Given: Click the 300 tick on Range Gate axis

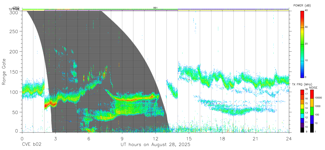Looking at the screenshot, I should tap(14, 12).
